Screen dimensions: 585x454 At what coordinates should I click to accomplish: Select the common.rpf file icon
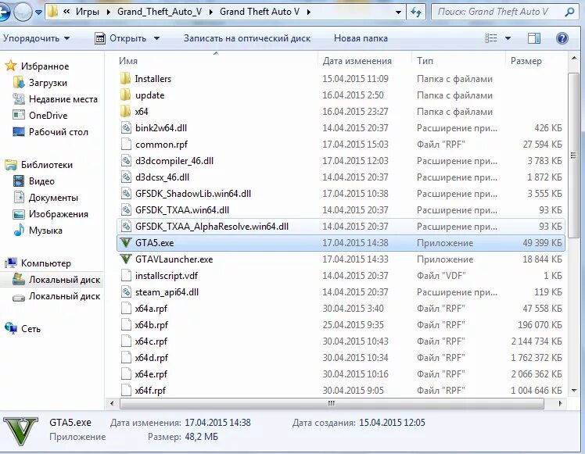point(126,145)
